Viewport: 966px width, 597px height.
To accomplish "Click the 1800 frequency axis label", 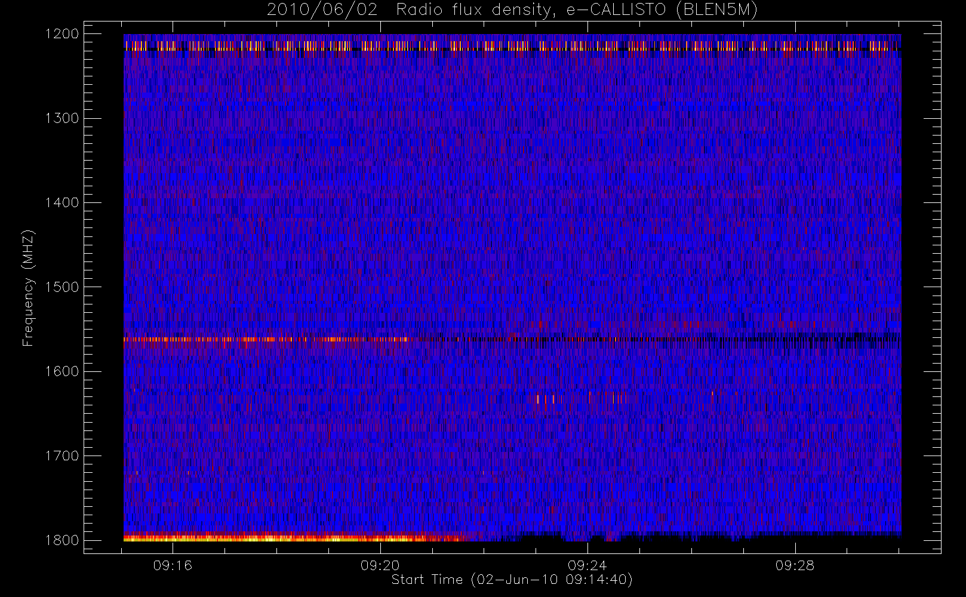I will pyautogui.click(x=62, y=540).
